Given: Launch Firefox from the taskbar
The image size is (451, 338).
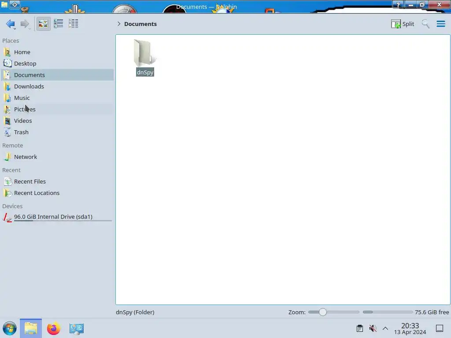Looking at the screenshot, I should 53,328.
